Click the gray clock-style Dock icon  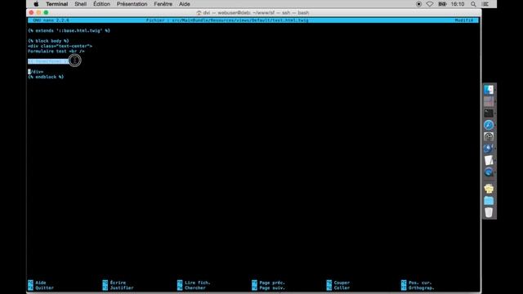pyautogui.click(x=489, y=136)
